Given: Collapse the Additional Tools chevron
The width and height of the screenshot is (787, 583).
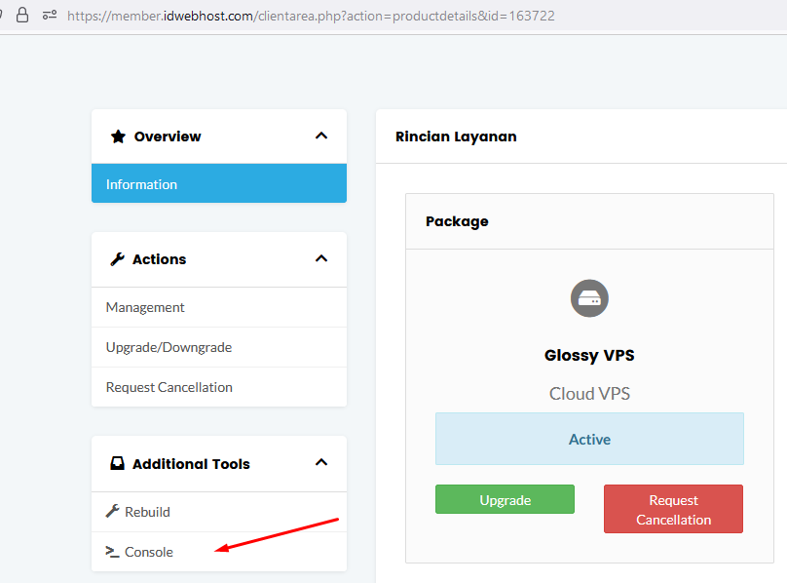Looking at the screenshot, I should (x=321, y=462).
